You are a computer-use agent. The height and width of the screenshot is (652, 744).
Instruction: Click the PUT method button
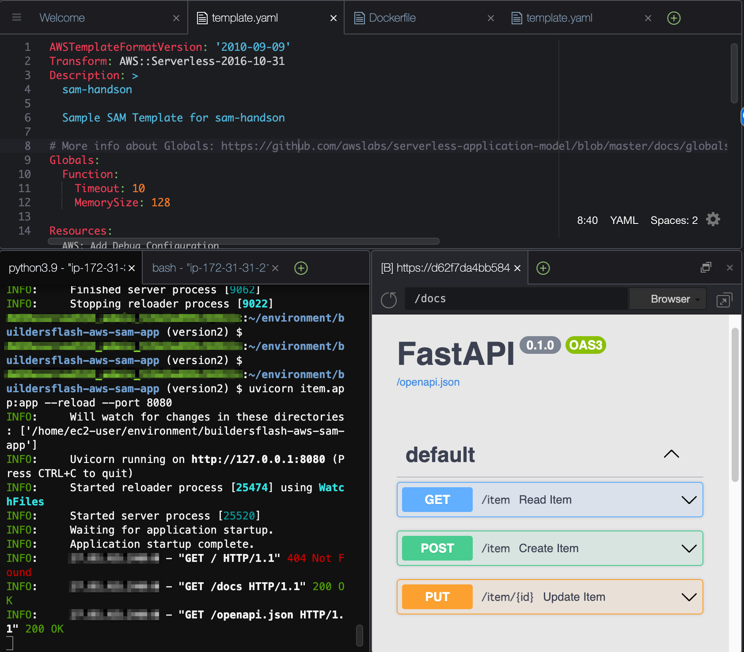tap(437, 597)
